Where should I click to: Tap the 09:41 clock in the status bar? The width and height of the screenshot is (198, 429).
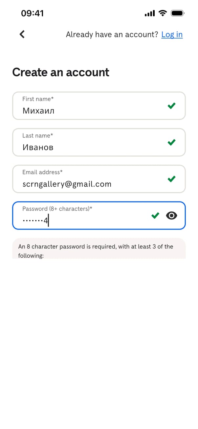pyautogui.click(x=32, y=13)
